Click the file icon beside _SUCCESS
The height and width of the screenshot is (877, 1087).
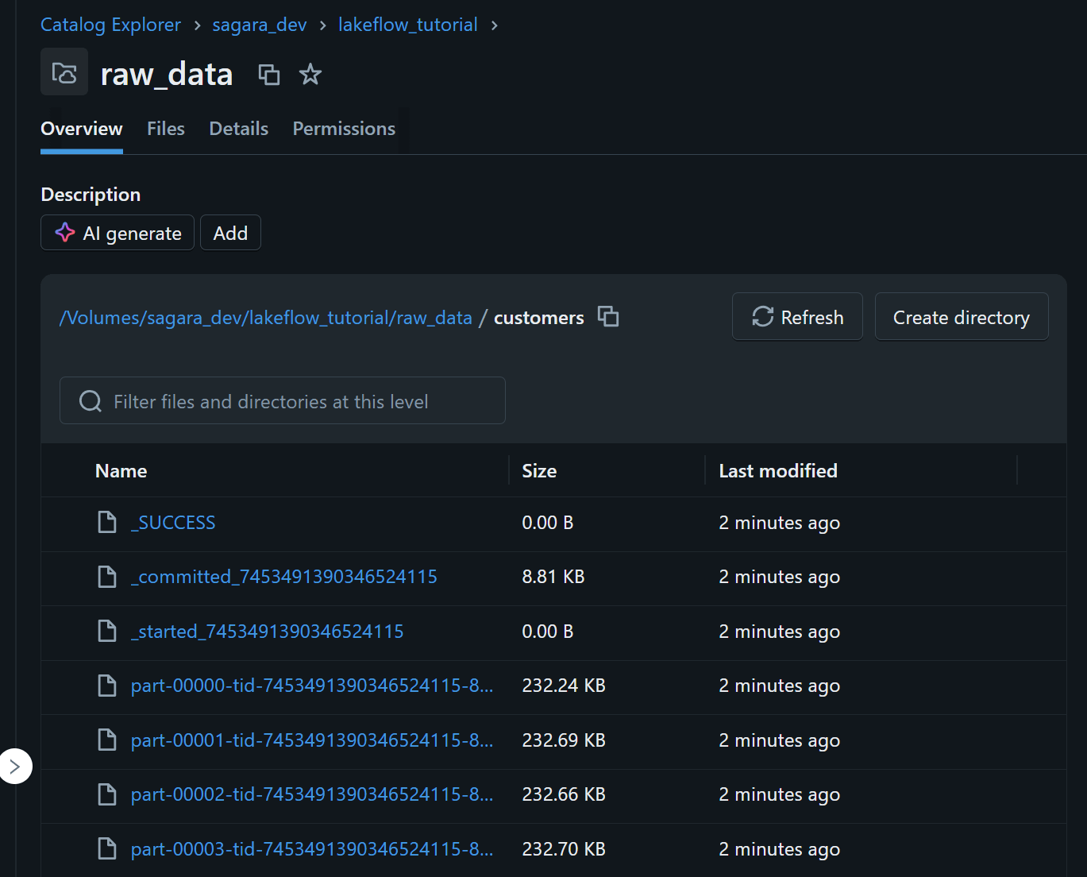click(107, 522)
